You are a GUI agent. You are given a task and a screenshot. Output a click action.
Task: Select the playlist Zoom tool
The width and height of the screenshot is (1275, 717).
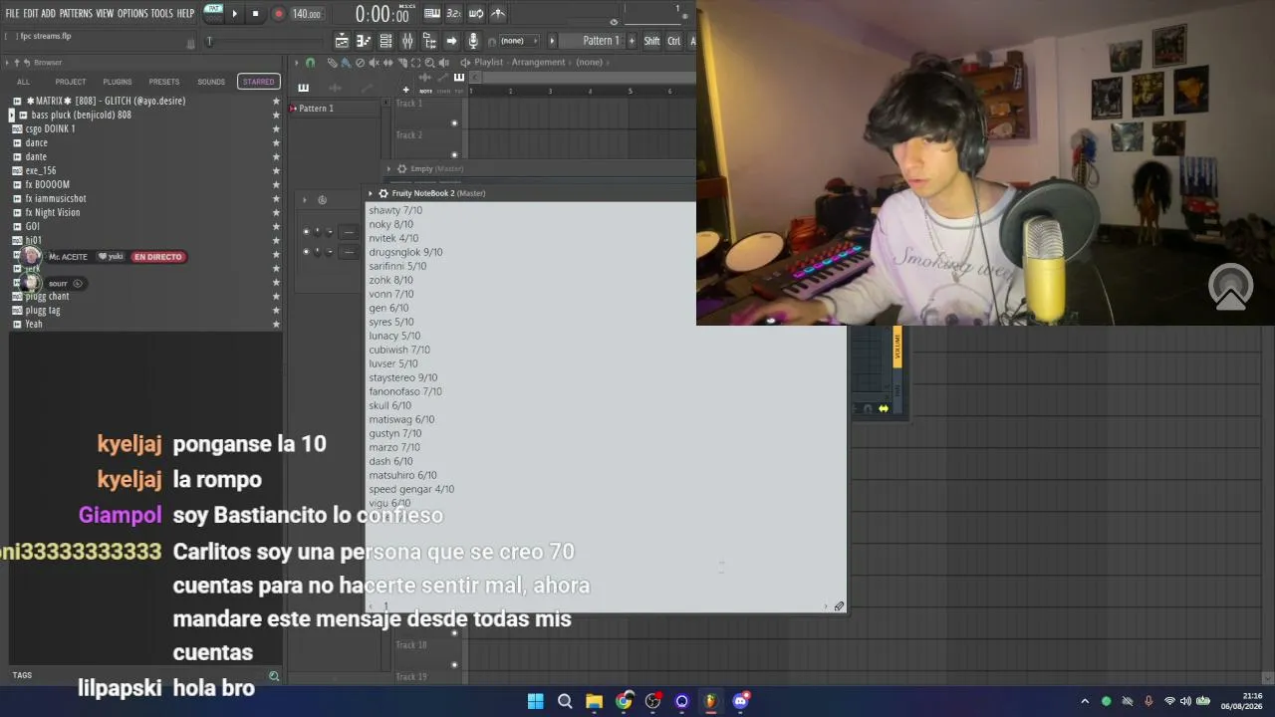[429, 63]
